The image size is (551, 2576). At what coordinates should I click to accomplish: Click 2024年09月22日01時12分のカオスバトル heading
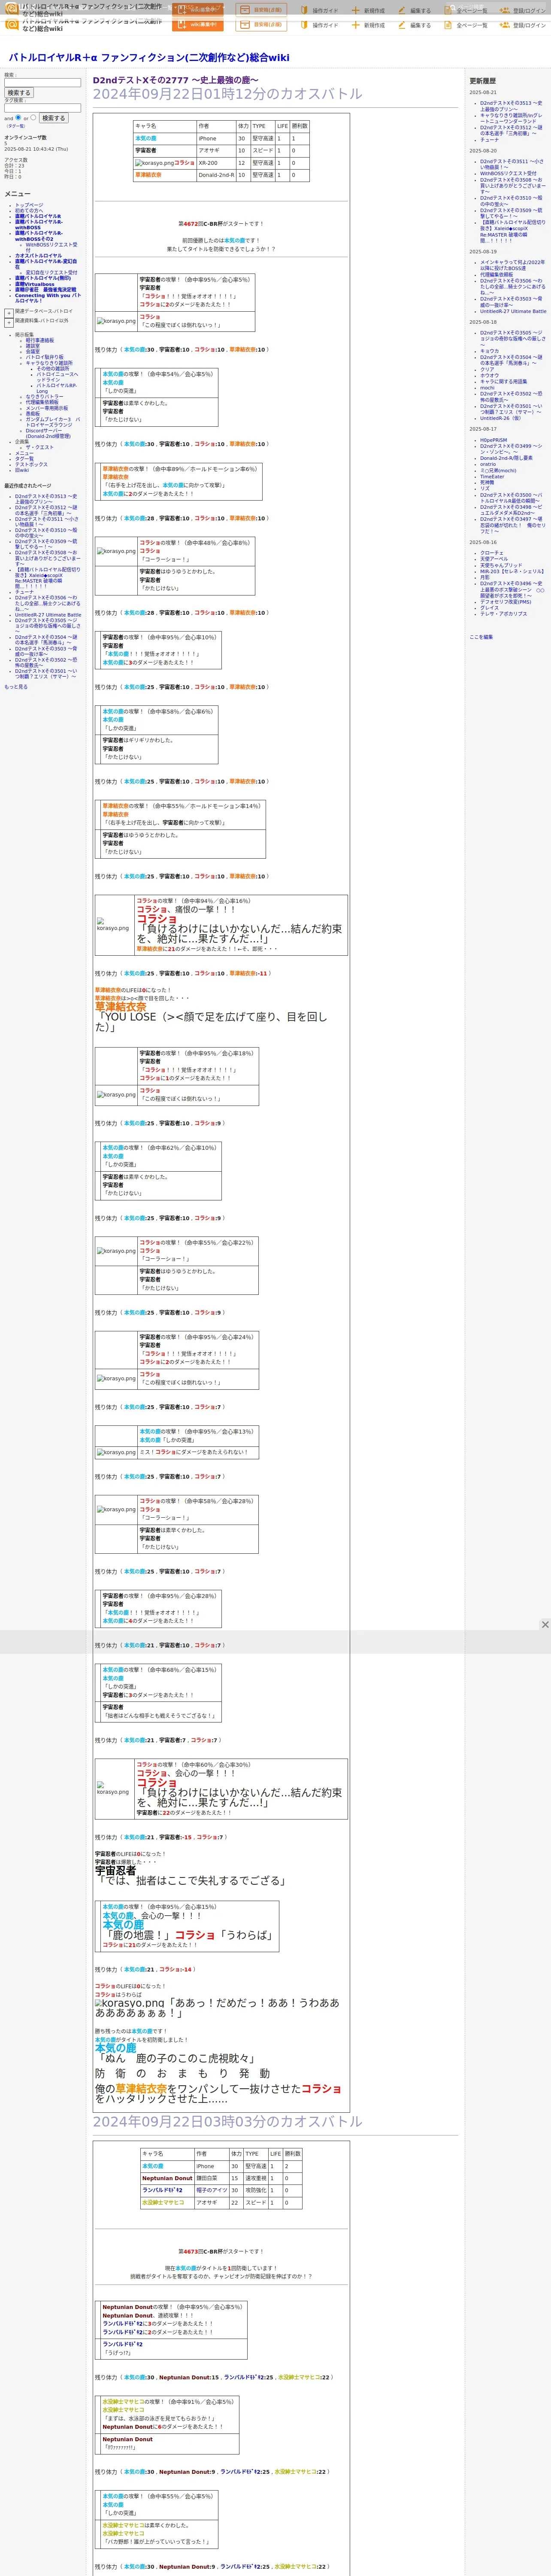click(x=228, y=94)
